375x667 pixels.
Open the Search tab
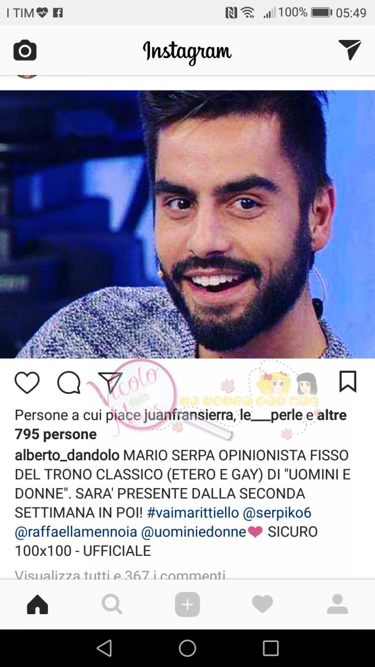point(112,604)
